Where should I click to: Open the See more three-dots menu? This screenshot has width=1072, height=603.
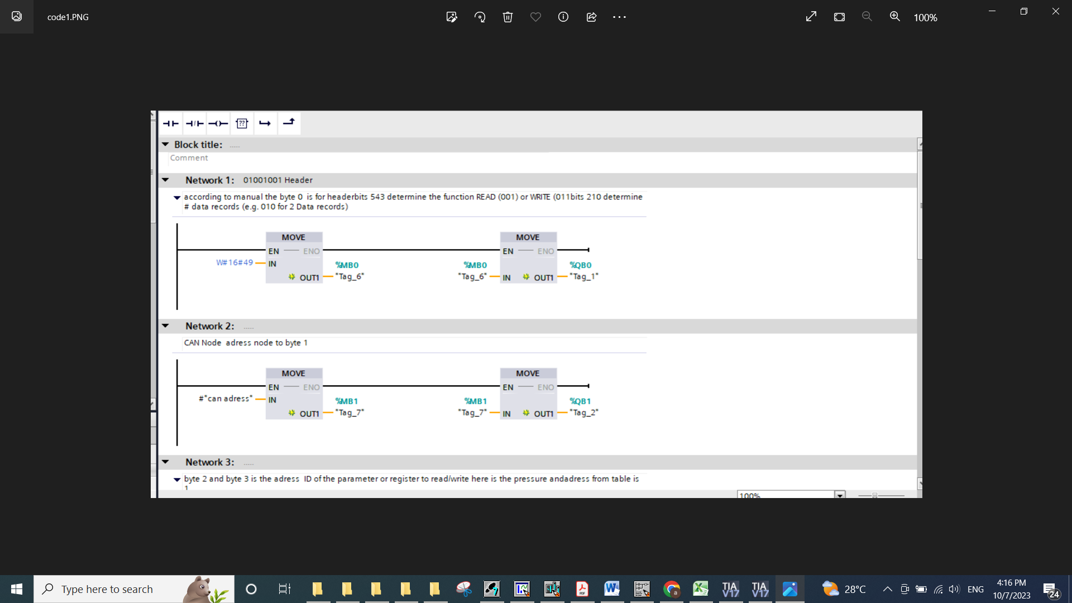(619, 17)
